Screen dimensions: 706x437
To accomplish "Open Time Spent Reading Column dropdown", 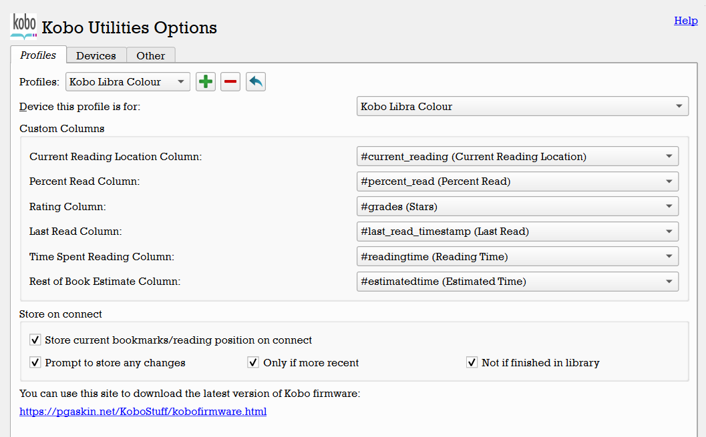I will 518,257.
